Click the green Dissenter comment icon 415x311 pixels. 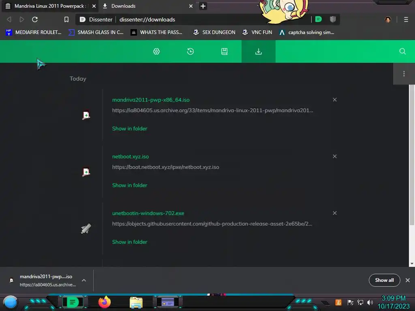[x=319, y=19]
